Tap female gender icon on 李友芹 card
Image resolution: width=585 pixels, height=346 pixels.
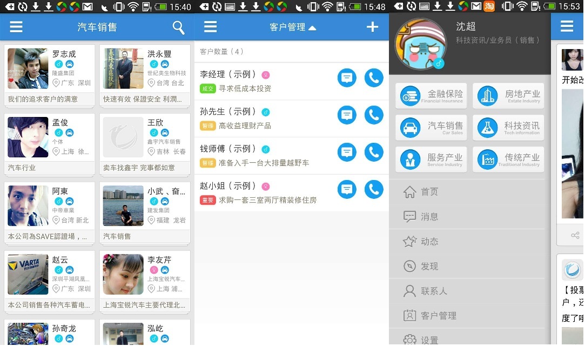tap(154, 269)
